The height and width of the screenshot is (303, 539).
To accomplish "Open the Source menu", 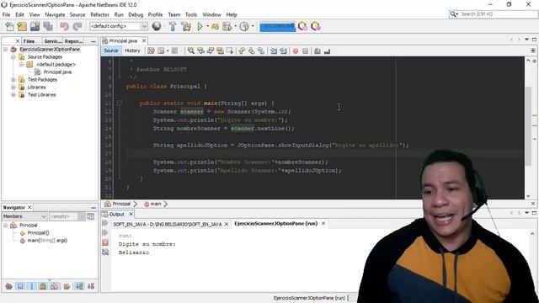I will (x=77, y=15).
